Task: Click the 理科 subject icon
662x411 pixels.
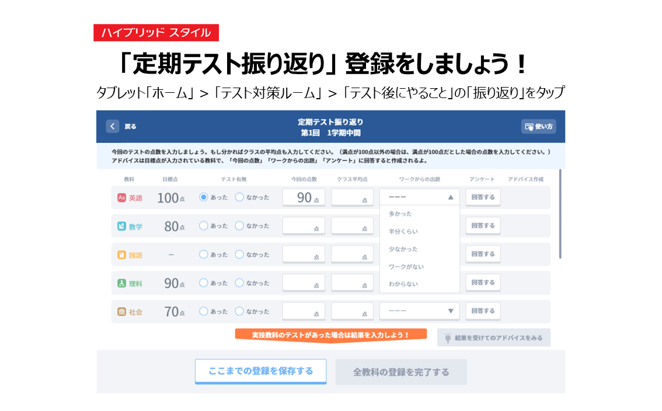Action: pyautogui.click(x=121, y=284)
